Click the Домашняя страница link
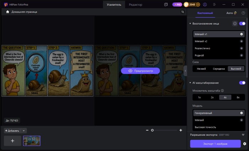 click(24, 12)
